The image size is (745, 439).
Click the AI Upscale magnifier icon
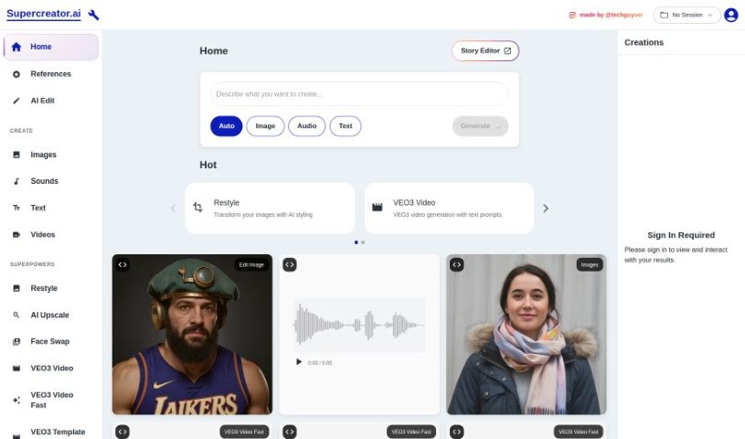coord(16,315)
